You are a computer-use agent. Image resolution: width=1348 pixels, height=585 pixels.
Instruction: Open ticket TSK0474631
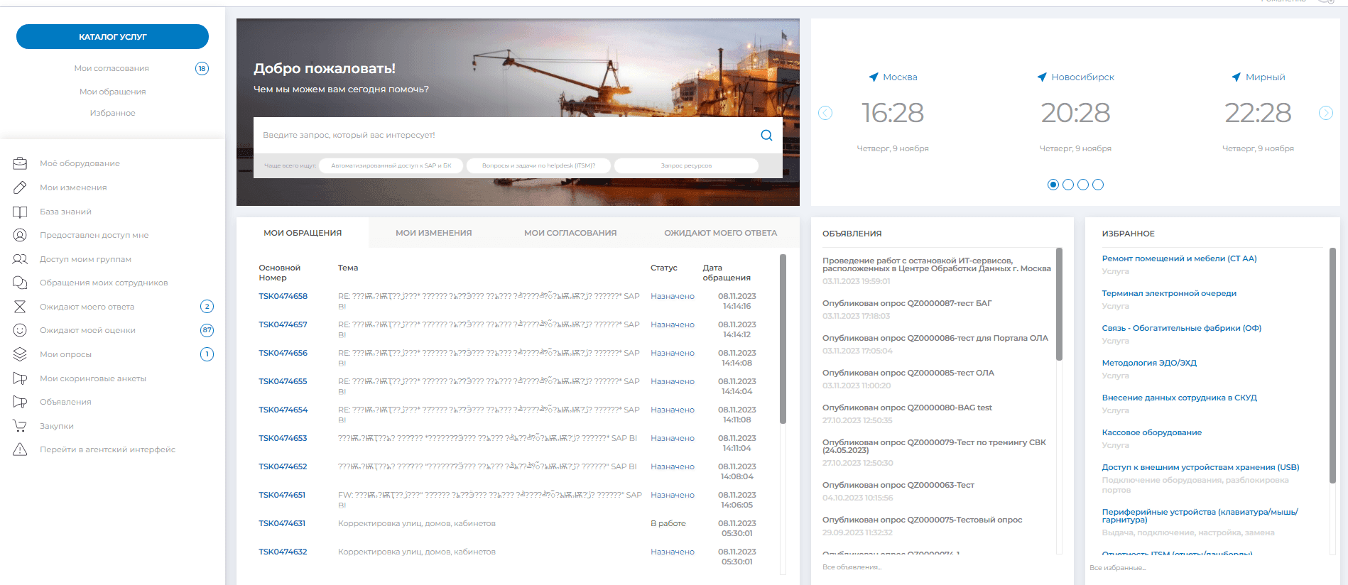pyautogui.click(x=282, y=523)
